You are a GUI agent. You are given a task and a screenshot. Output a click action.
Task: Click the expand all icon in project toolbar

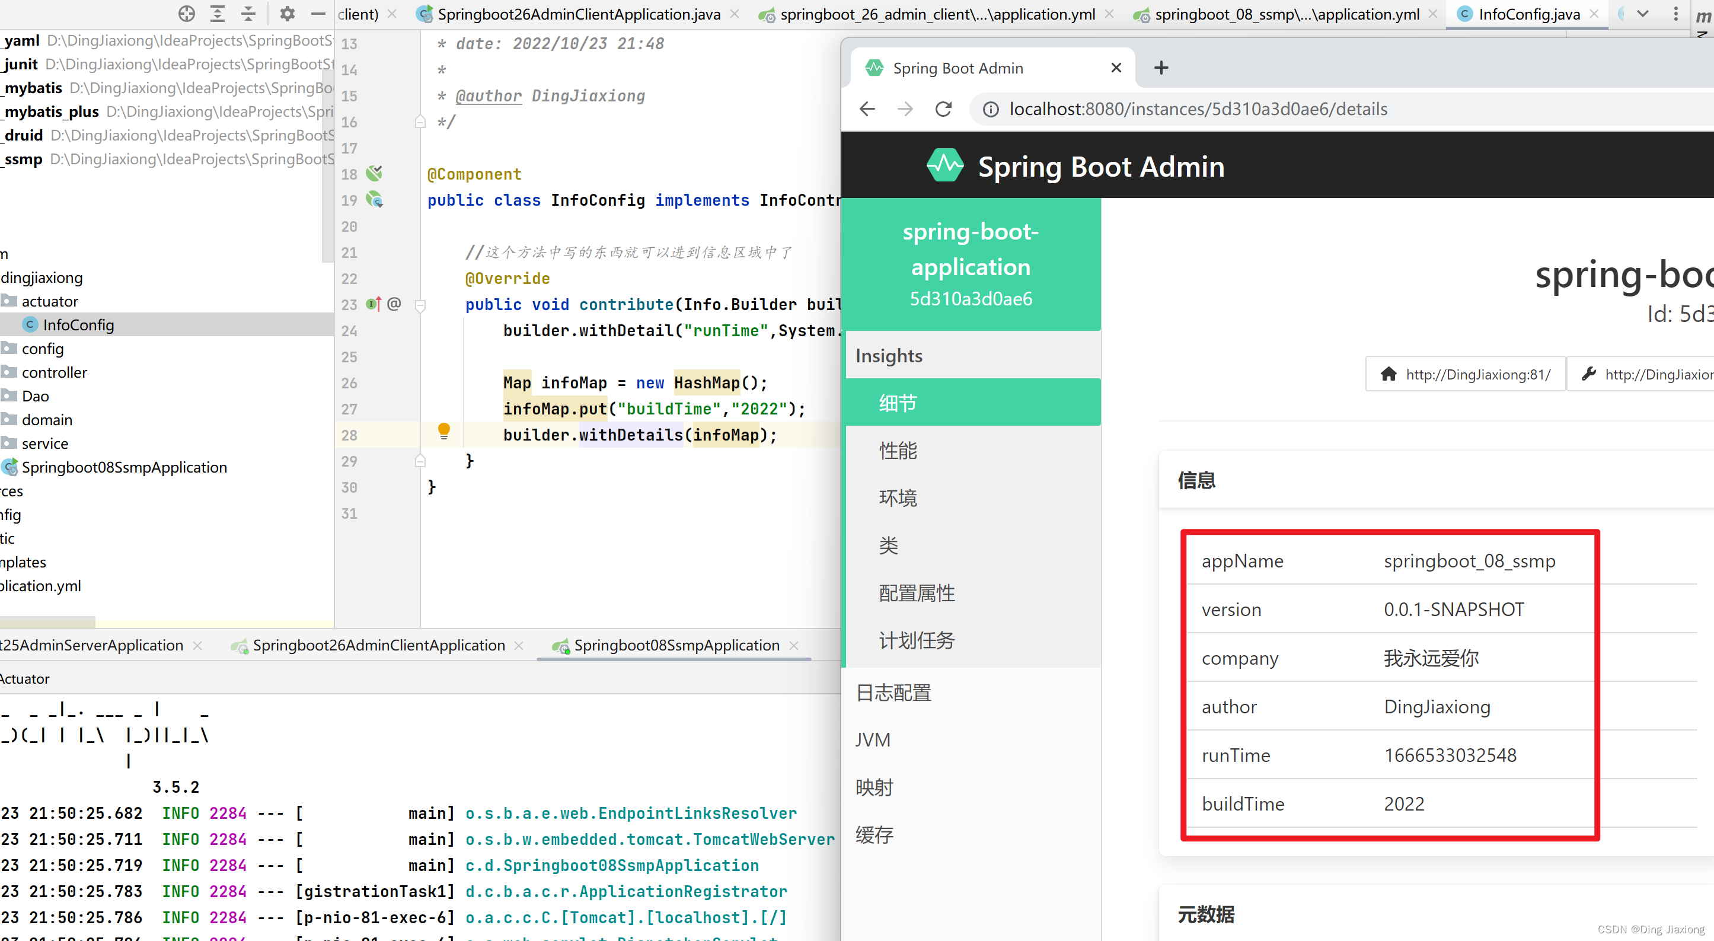(x=218, y=13)
